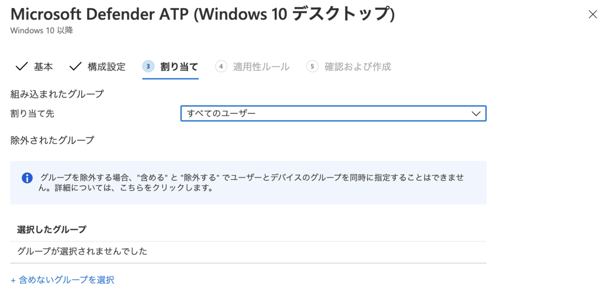Screen dimensions: 614x292
Task: Go to the 基本 step tab
Action: 34,67
